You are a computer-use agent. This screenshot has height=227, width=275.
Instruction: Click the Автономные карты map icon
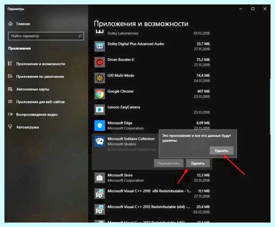(10, 89)
